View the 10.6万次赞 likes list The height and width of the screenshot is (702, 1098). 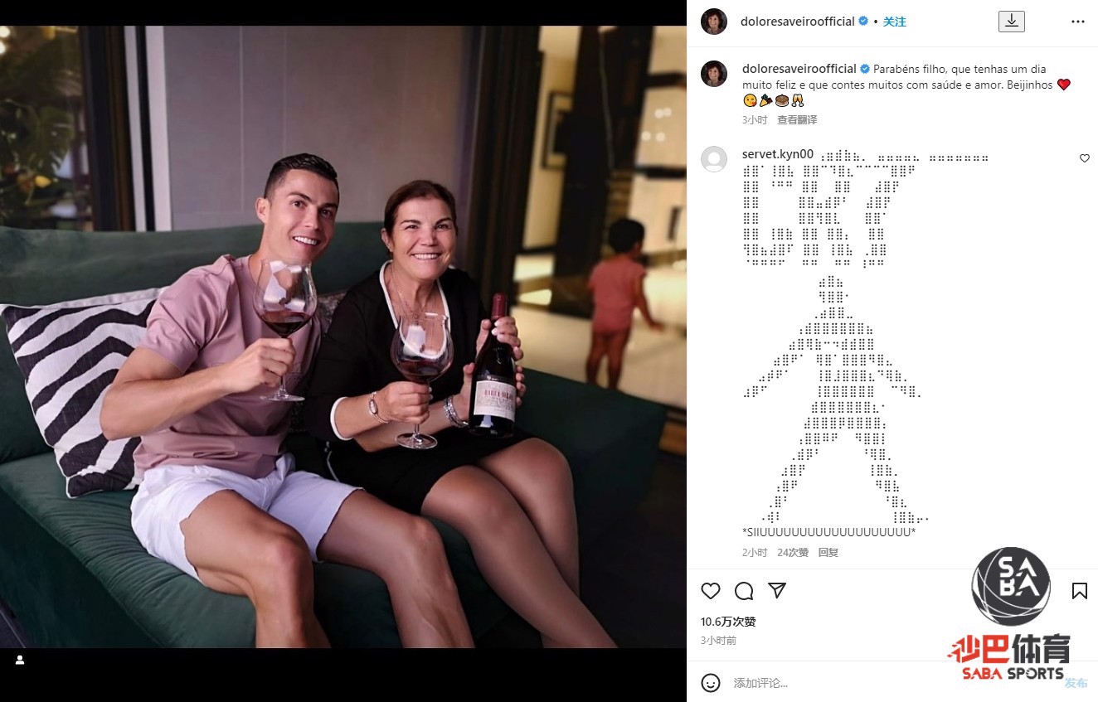point(728,622)
